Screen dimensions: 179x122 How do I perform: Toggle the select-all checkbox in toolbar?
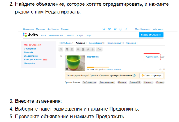pyautogui.click(x=61, y=49)
